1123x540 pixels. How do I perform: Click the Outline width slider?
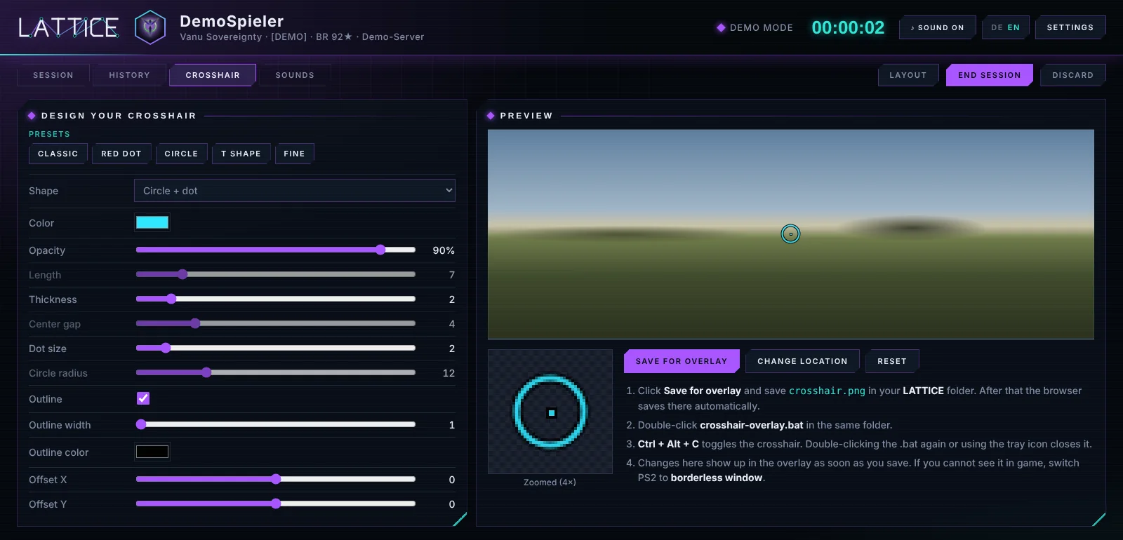pos(276,424)
